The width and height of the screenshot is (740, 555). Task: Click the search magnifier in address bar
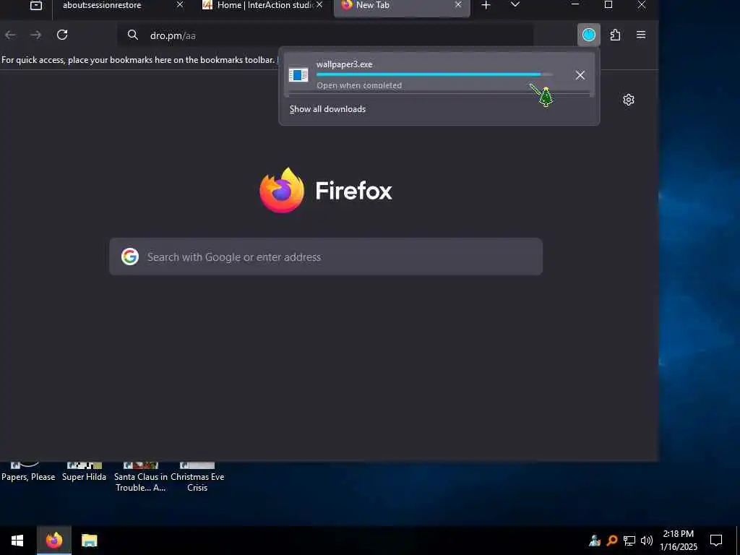click(x=133, y=35)
